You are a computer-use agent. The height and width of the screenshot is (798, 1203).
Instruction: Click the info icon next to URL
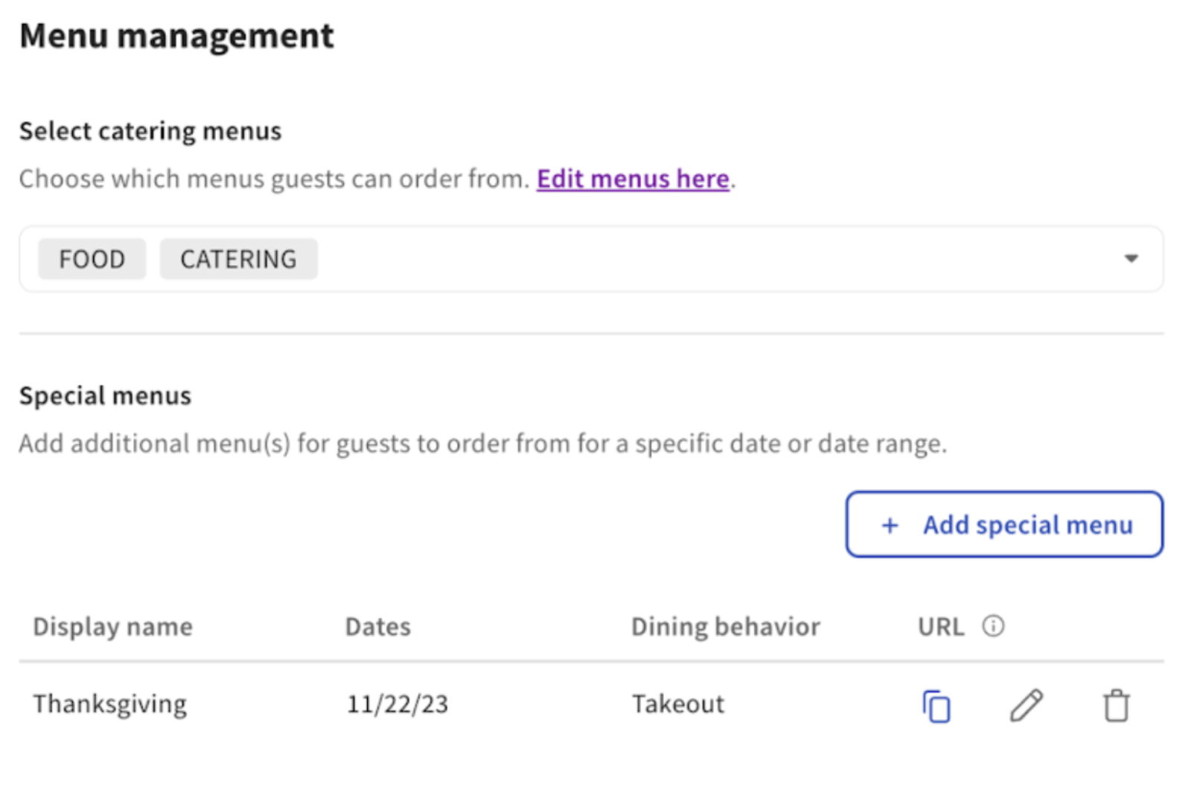[994, 626]
